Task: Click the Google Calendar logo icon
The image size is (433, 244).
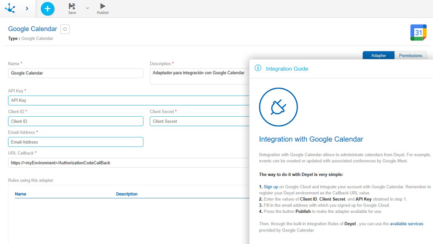Action: (419, 33)
